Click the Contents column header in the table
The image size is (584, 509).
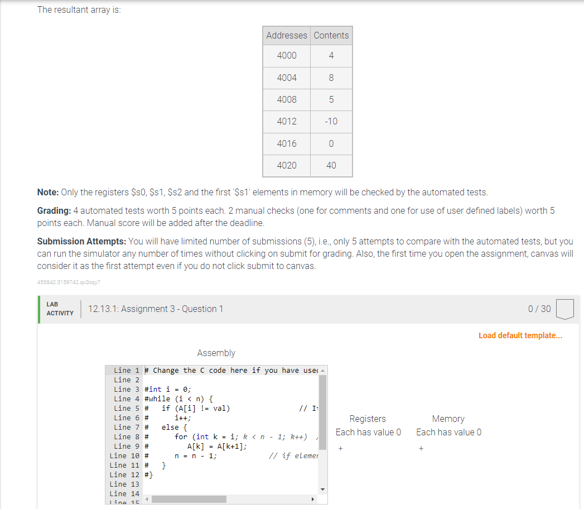(331, 35)
